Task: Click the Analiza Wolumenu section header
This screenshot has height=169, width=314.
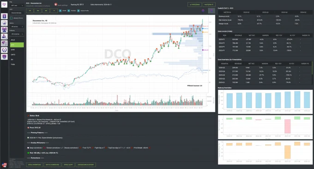Action: pyautogui.click(x=38, y=143)
